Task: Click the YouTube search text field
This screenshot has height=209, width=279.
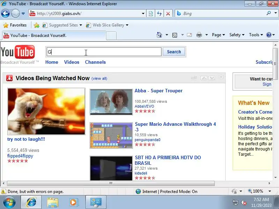Action: [x=104, y=52]
